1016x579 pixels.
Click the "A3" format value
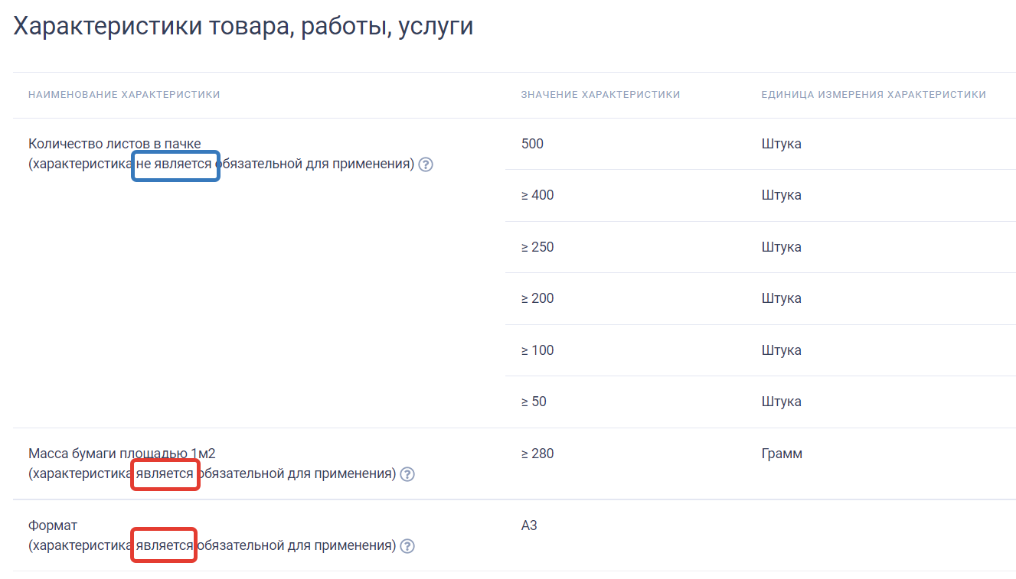[x=529, y=525]
